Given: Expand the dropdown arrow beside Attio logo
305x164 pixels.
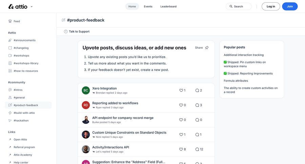Looking at the screenshot, I should point(32,6).
